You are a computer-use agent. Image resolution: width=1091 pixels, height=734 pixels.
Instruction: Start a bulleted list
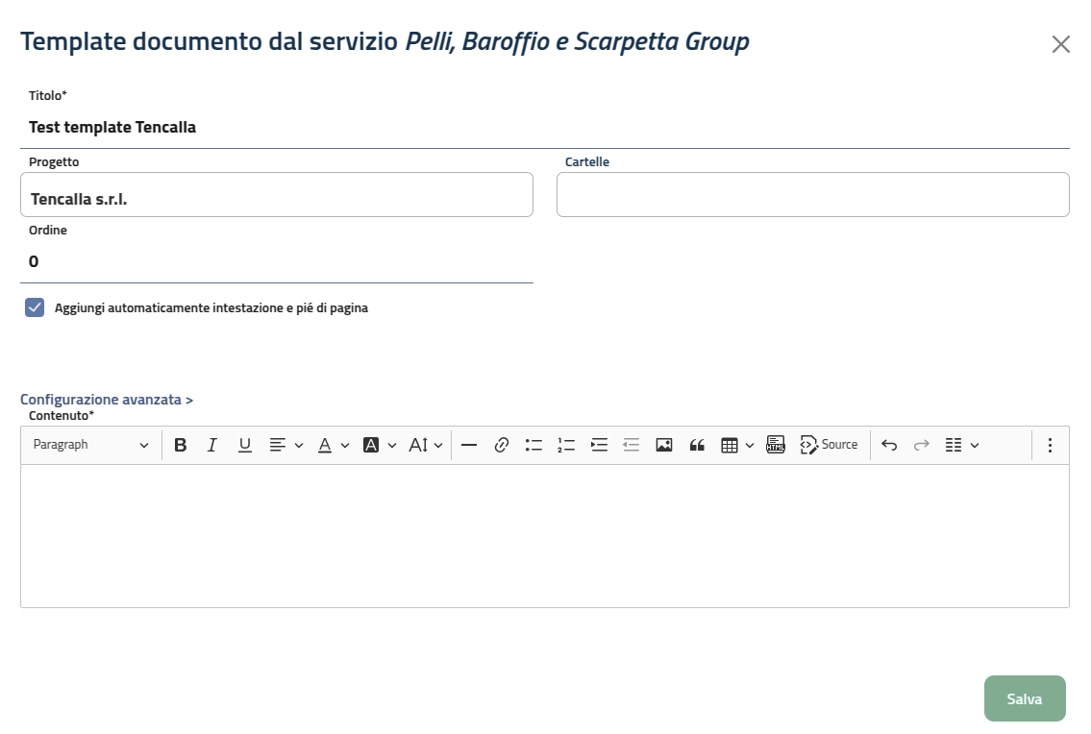(533, 445)
